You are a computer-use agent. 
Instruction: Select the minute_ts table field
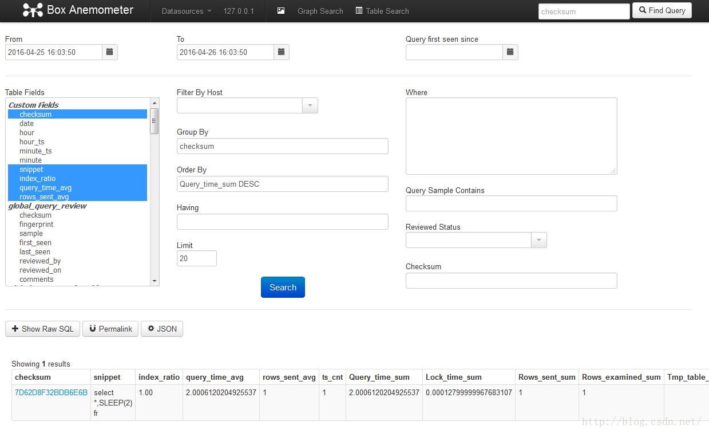[78, 151]
